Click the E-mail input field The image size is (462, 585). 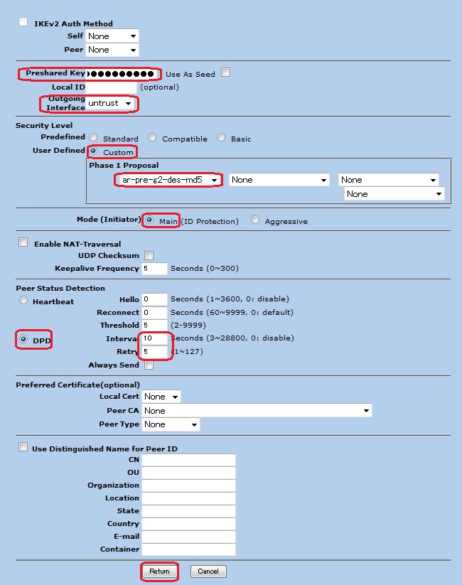pos(188,537)
